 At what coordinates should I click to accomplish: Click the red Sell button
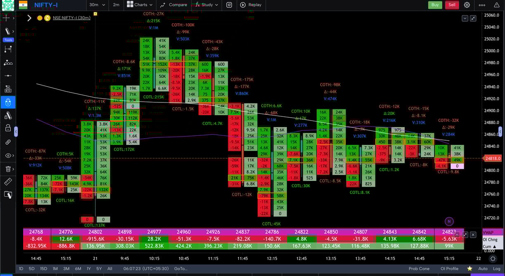(x=452, y=5)
